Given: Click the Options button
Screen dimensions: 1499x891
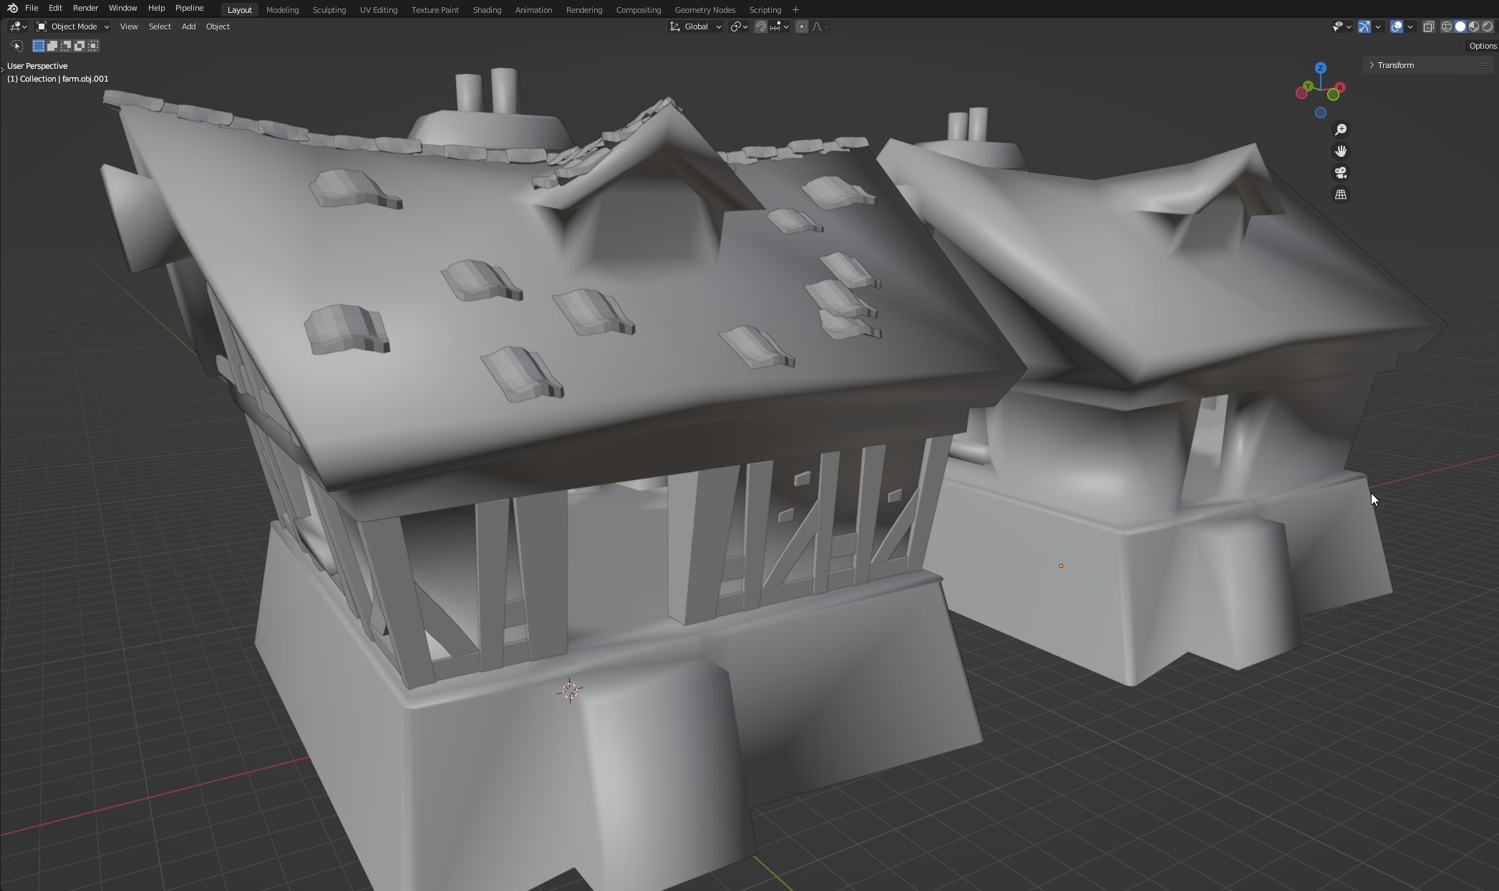Looking at the screenshot, I should tap(1483, 46).
